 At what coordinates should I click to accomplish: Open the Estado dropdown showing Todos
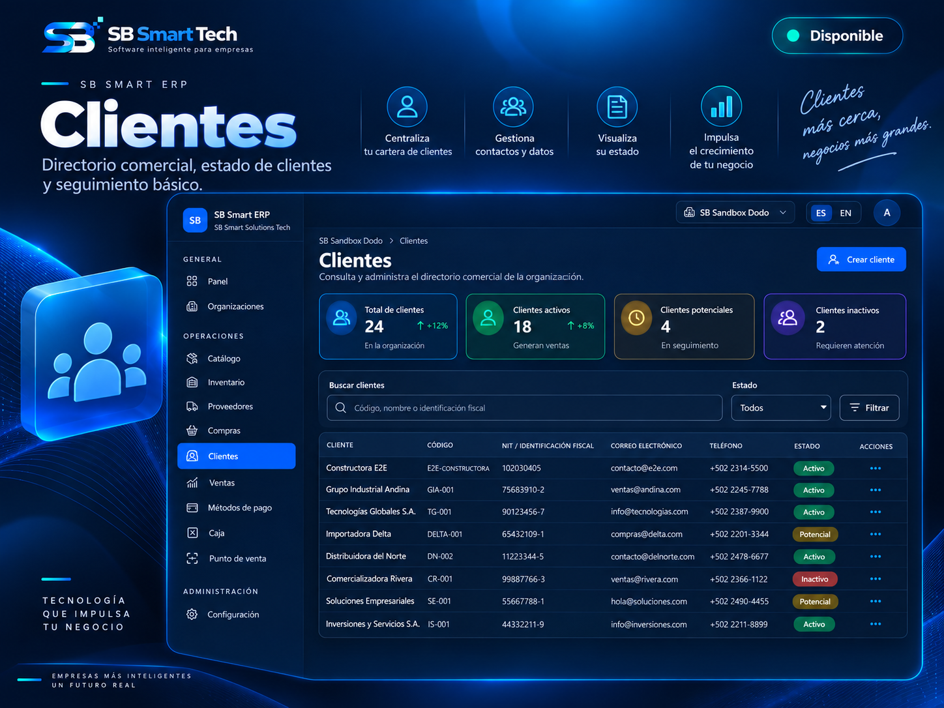(x=781, y=407)
